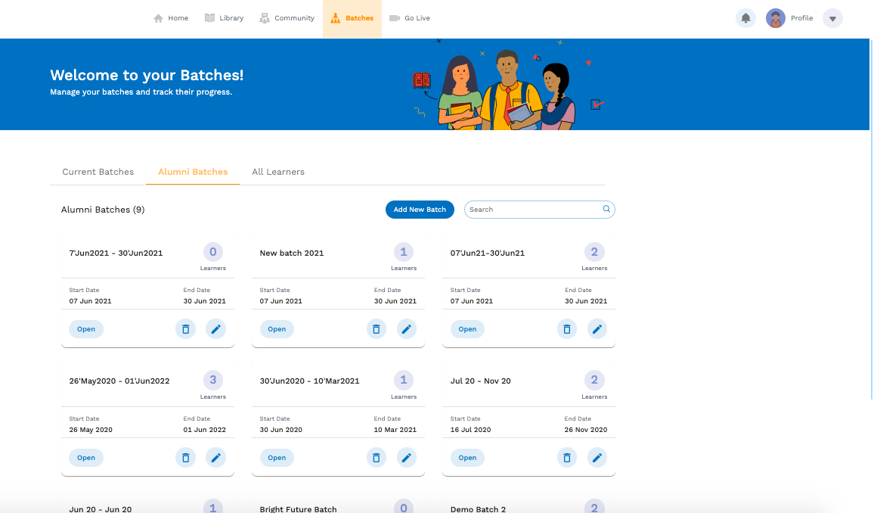
Task: Click trash icon for '07'Jun21-30'Jun21' batch
Action: [566, 329]
